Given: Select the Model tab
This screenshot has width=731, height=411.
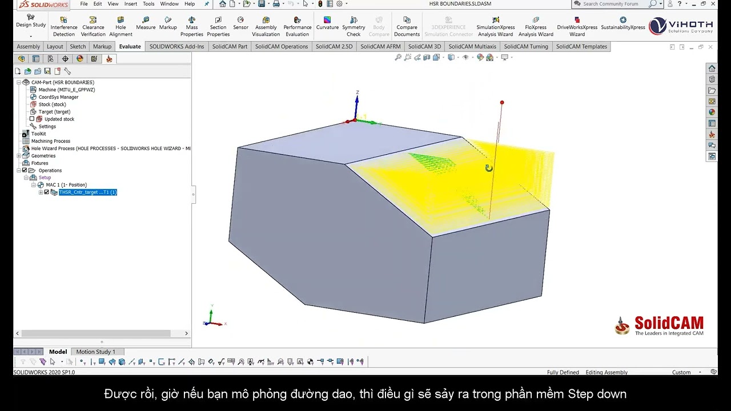Looking at the screenshot, I should [58, 352].
